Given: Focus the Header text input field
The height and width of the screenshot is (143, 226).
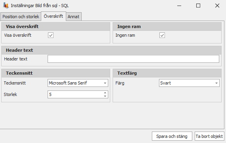Looking at the screenshot, I should pyautogui.click(x=133, y=59).
